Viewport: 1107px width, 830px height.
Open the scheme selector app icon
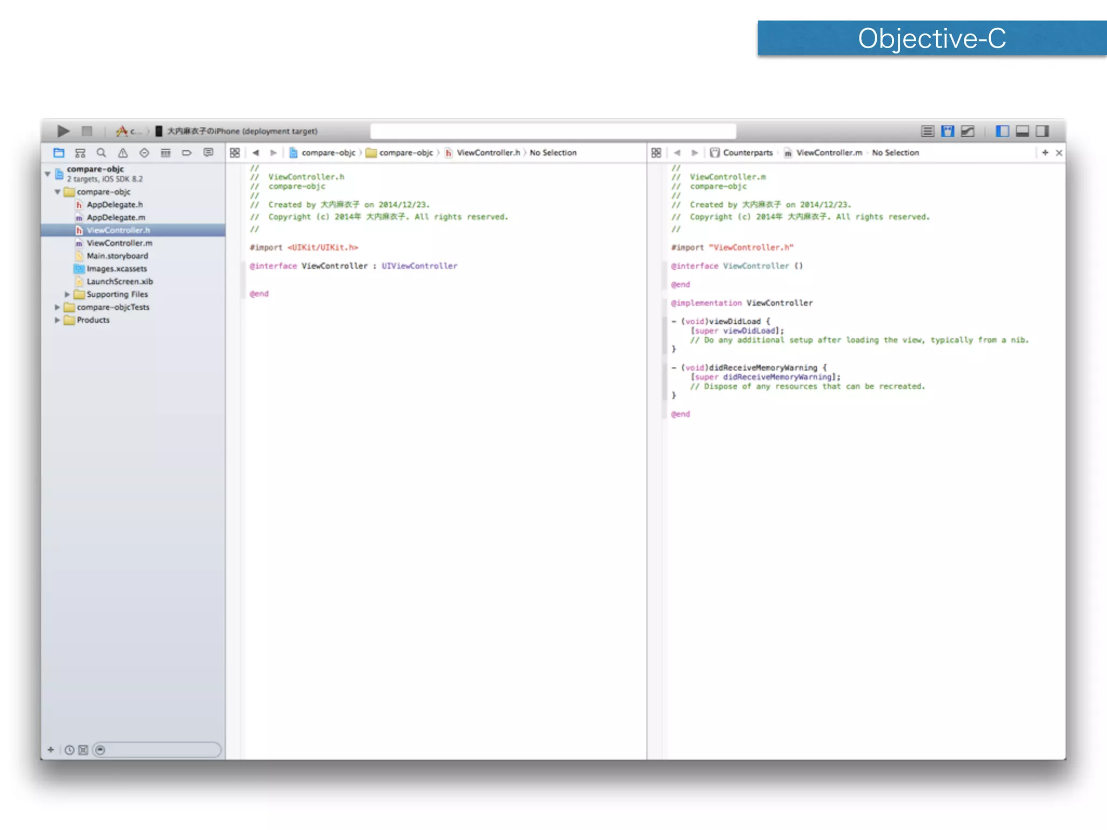click(122, 131)
